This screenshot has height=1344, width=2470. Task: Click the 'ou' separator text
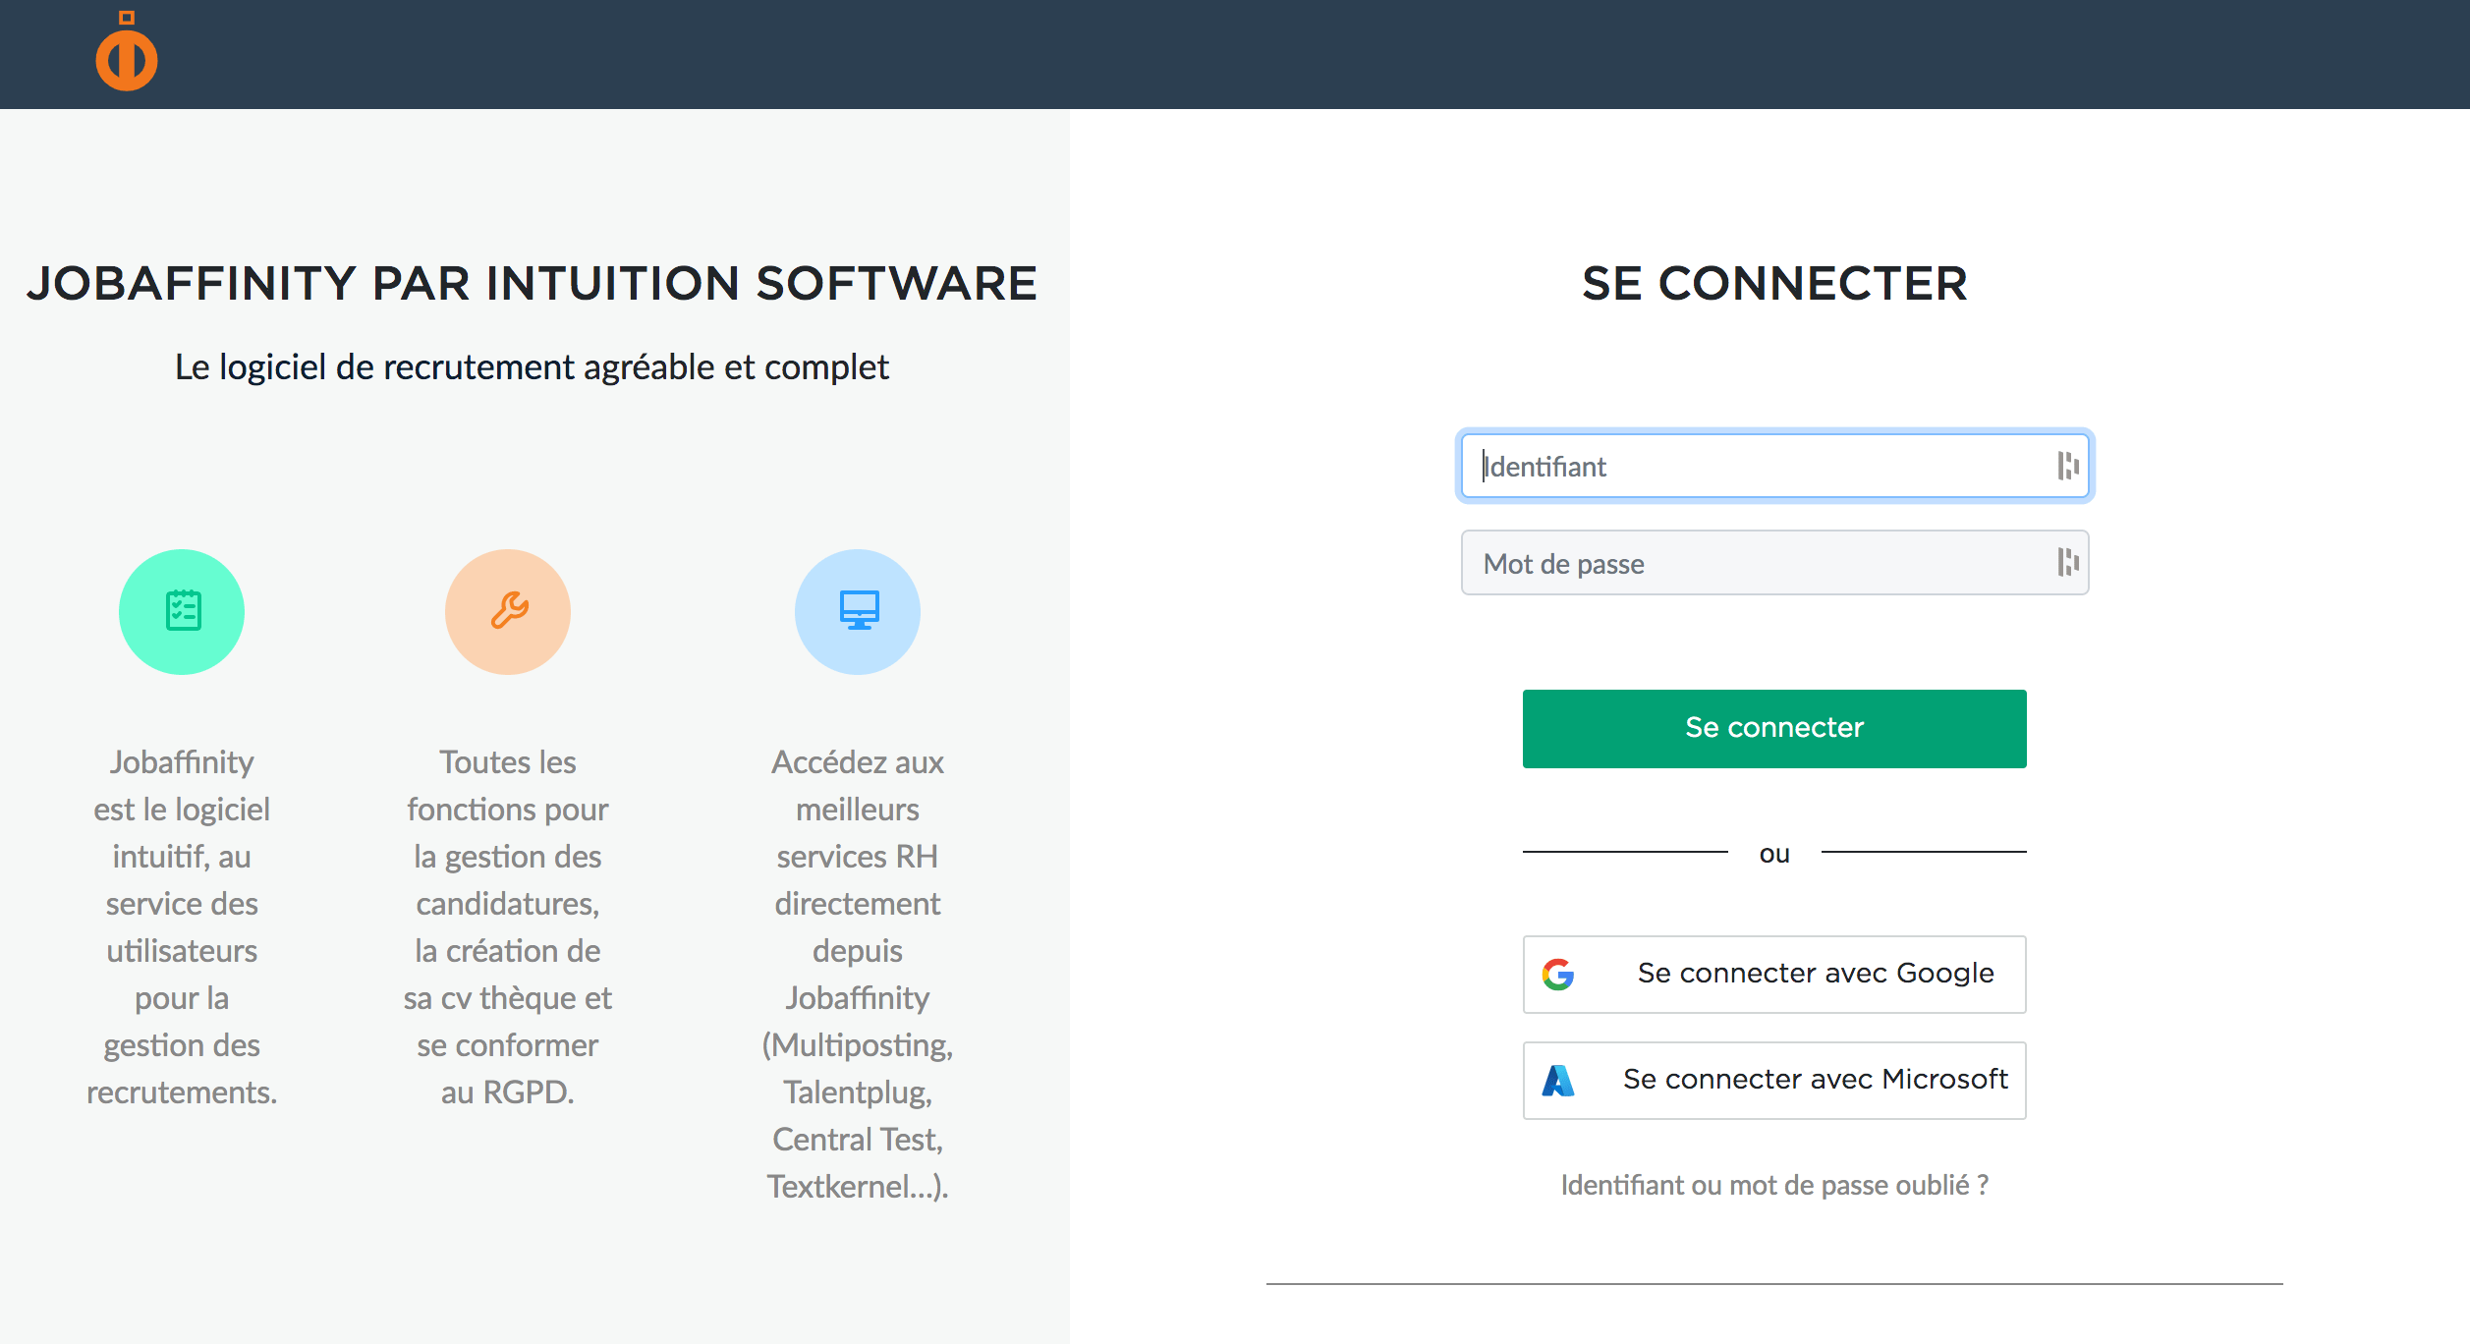click(x=1774, y=853)
